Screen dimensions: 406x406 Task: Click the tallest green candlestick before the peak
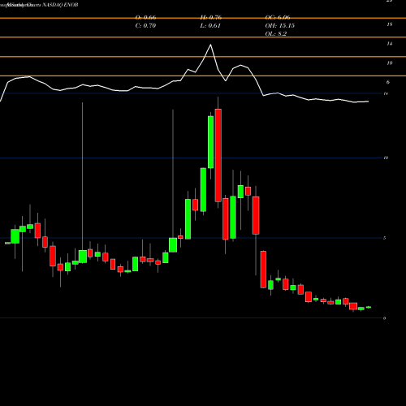click(x=210, y=142)
